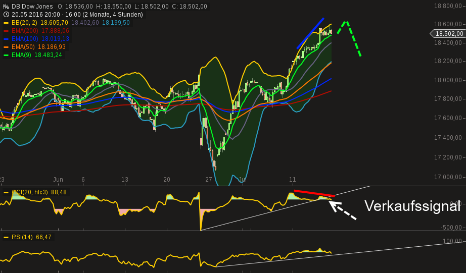Select the EMA(200) indicator label

click(x=25, y=31)
